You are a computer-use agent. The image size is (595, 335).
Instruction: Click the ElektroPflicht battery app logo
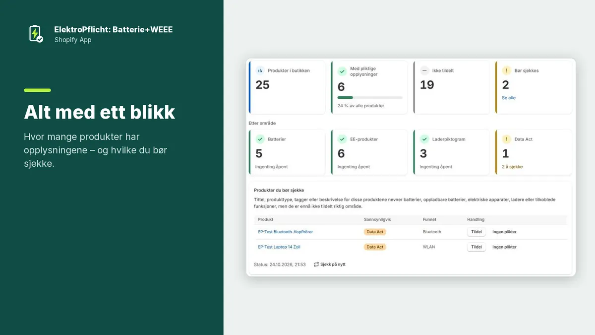click(36, 34)
